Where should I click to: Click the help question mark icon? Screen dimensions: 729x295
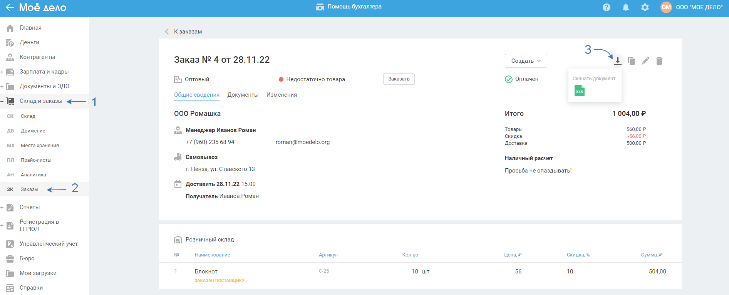607,7
